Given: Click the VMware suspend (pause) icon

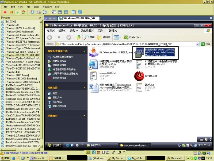Looking at the screenshot, I should point(11,12).
